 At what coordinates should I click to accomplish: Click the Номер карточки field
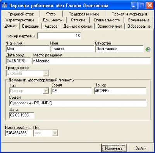pos(59,36)
